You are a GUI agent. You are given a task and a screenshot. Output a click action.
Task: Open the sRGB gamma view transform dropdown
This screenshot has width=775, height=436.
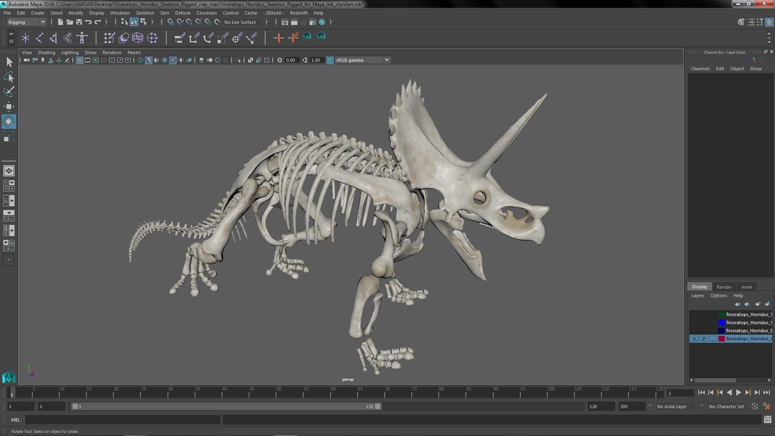pyautogui.click(x=362, y=60)
